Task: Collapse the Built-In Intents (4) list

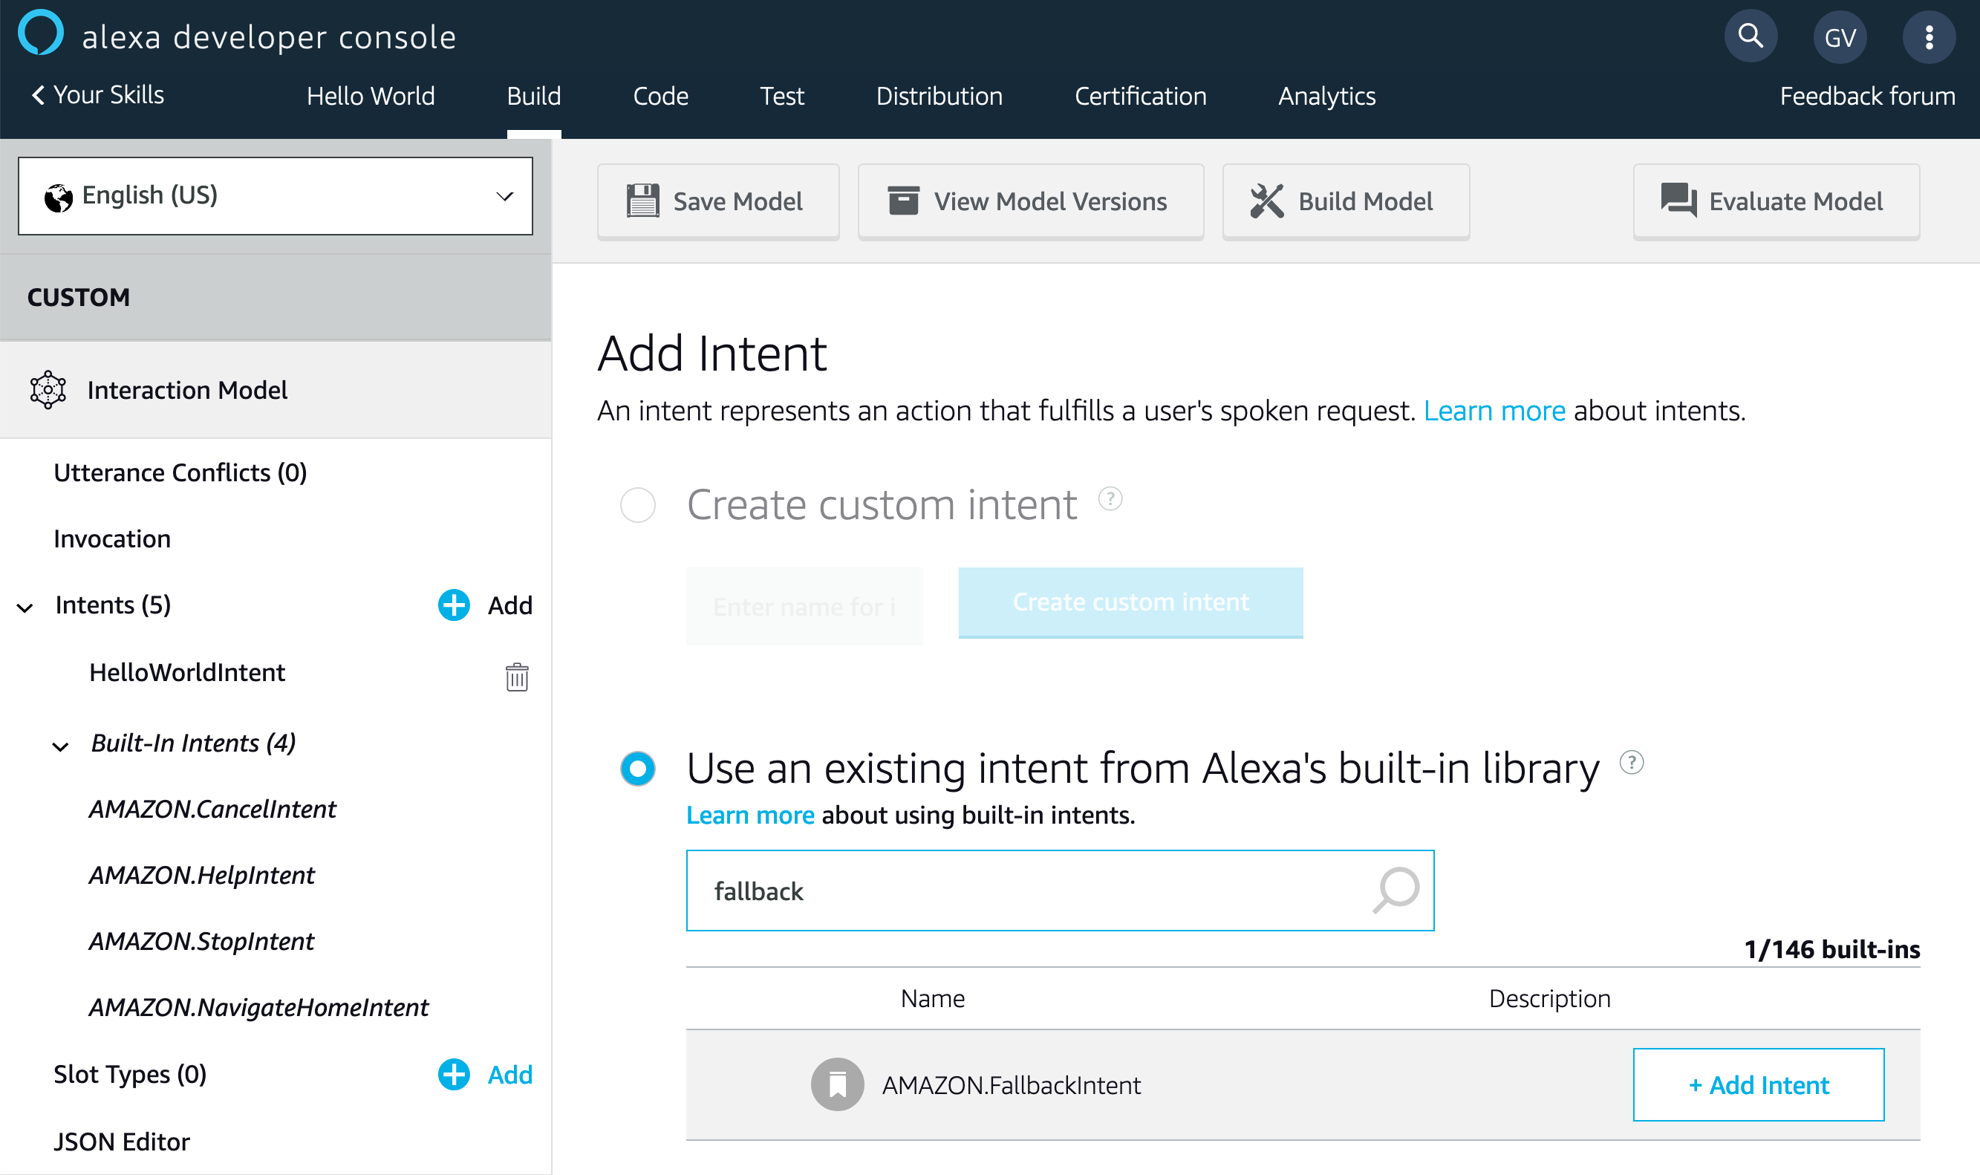Action: coord(60,746)
